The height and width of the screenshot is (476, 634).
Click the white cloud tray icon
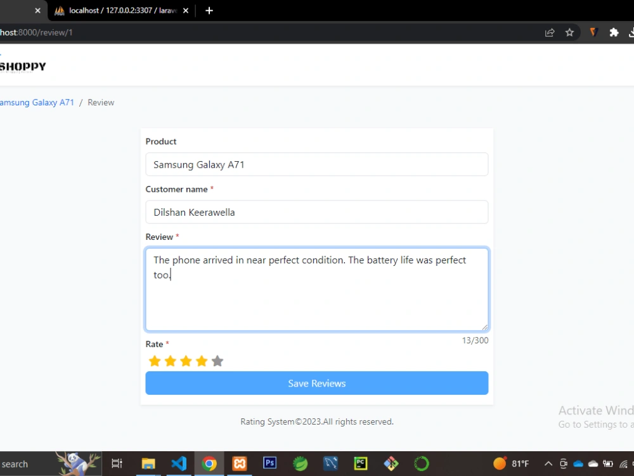[593, 464]
